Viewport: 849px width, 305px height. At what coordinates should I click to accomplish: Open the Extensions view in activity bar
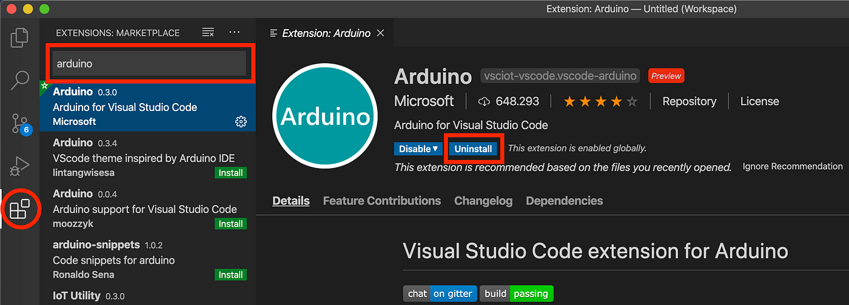19,209
